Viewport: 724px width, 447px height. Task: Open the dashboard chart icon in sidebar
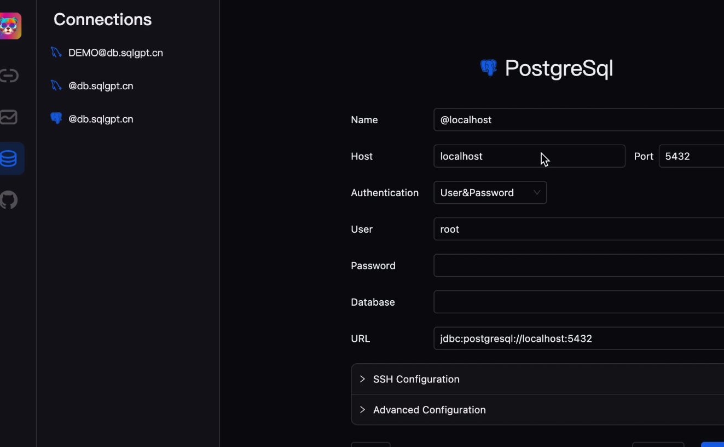tap(9, 117)
